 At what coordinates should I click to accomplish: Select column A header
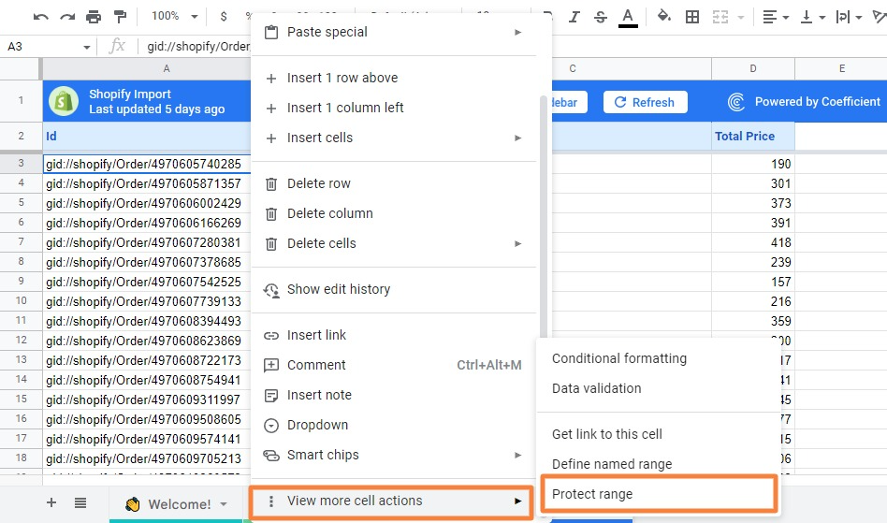pos(147,68)
